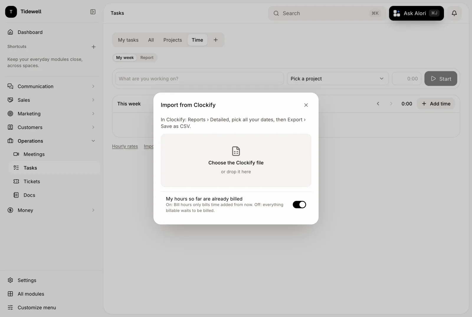Open Hourly rates link

125,146
